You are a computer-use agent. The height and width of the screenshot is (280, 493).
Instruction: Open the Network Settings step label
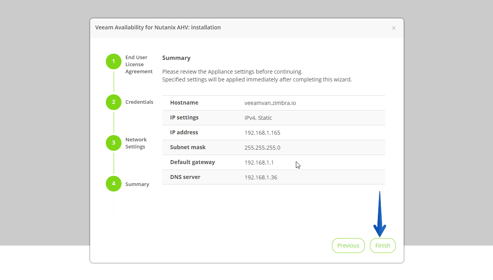tap(136, 143)
